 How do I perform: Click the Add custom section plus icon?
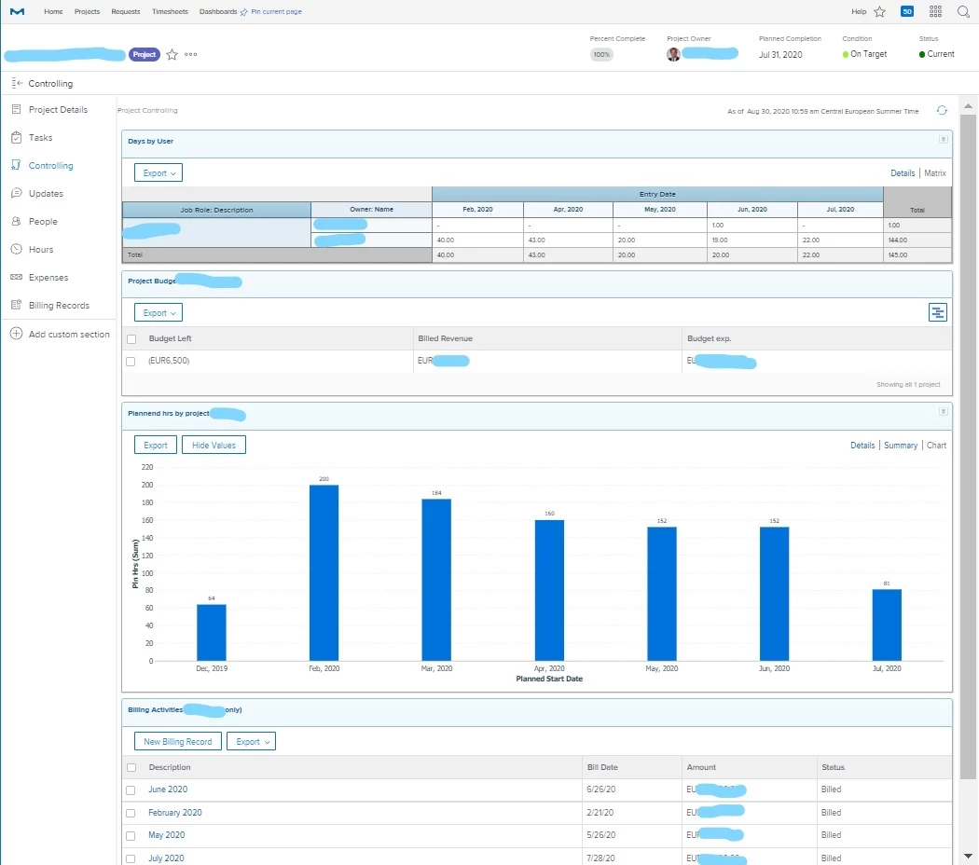[x=16, y=334]
